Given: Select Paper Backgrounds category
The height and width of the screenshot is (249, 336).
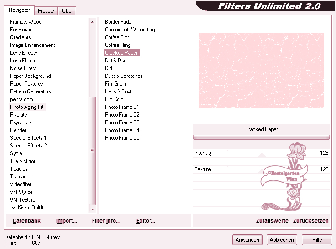Looking at the screenshot, I should pos(31,76).
